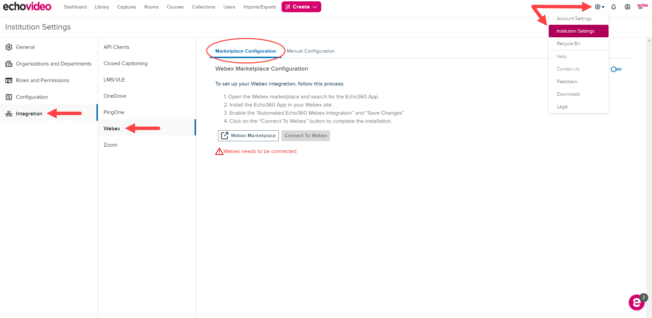Click the echo360 logo icon top right

(x=642, y=6)
